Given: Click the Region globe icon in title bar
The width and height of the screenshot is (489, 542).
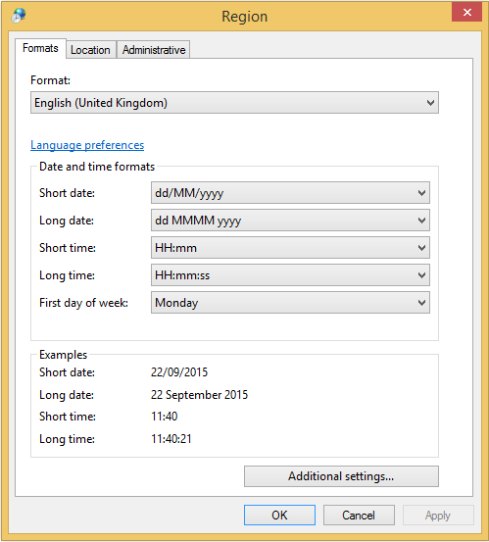Looking at the screenshot, I should point(18,16).
